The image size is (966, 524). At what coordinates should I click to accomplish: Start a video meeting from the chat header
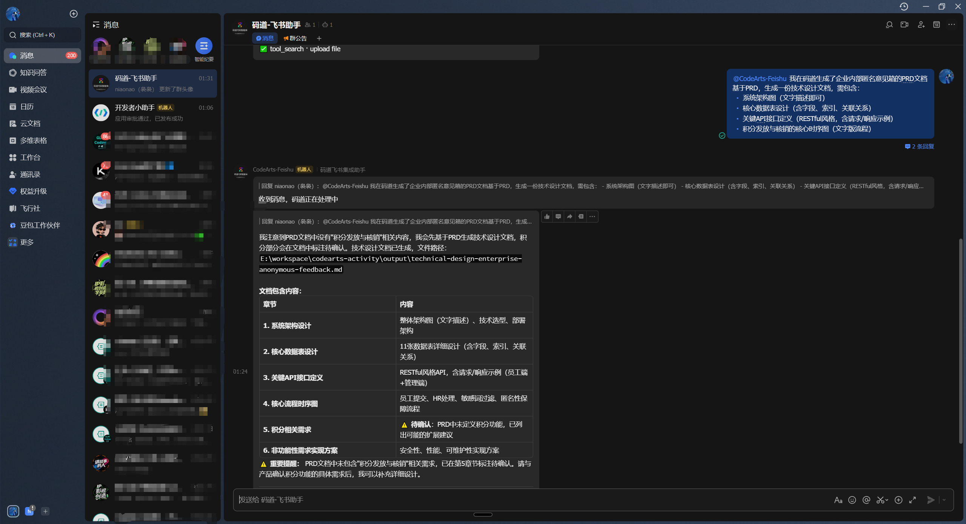pos(904,25)
